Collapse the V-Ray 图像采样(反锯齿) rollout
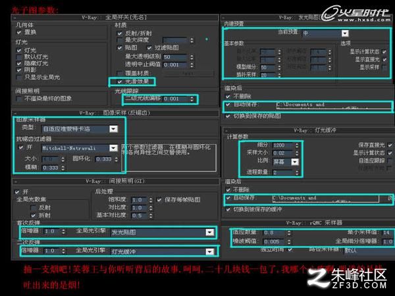Image resolution: width=395 pixels, height=296 pixels. pos(115,112)
